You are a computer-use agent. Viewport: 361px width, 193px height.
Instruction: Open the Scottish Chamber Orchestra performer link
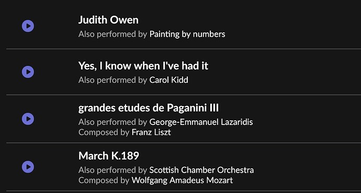(x=201, y=170)
